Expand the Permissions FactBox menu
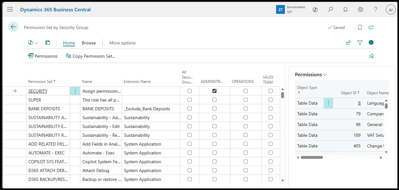Image resolution: width=399 pixels, height=190 pixels. (311, 74)
